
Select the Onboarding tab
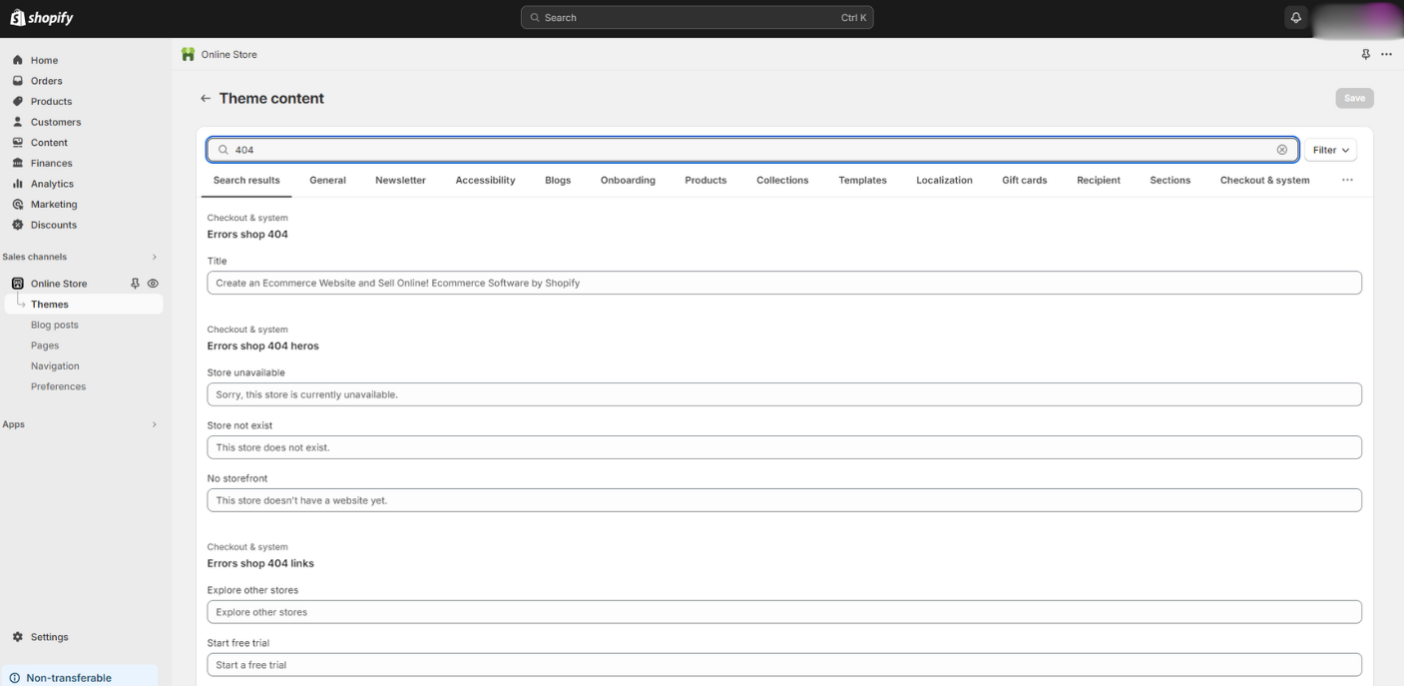point(628,181)
